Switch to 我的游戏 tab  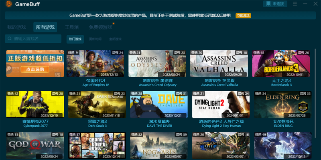[16, 27]
